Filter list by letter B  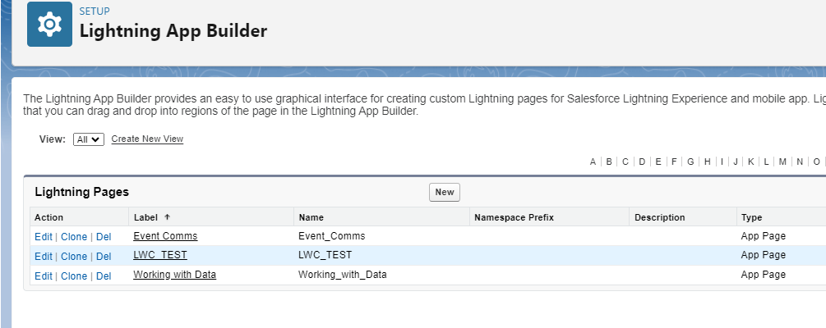[x=609, y=162]
